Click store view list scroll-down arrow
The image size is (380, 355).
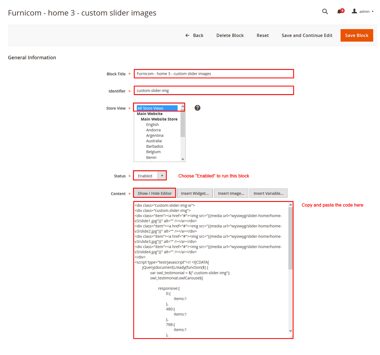click(x=183, y=159)
